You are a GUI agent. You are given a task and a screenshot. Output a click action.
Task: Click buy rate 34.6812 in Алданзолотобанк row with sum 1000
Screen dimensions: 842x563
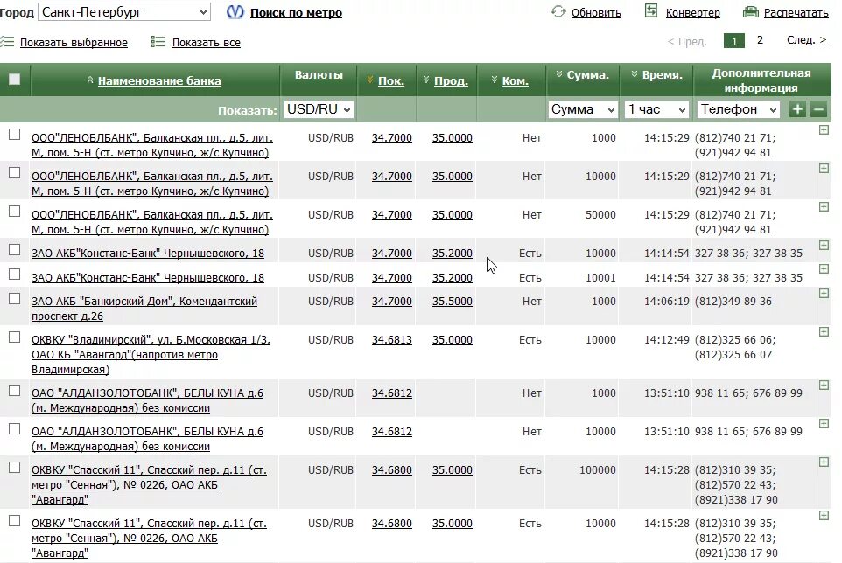click(392, 393)
